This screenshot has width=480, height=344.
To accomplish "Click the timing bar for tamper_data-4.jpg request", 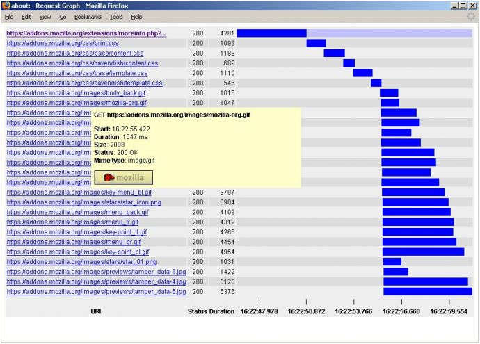I will point(426,282).
